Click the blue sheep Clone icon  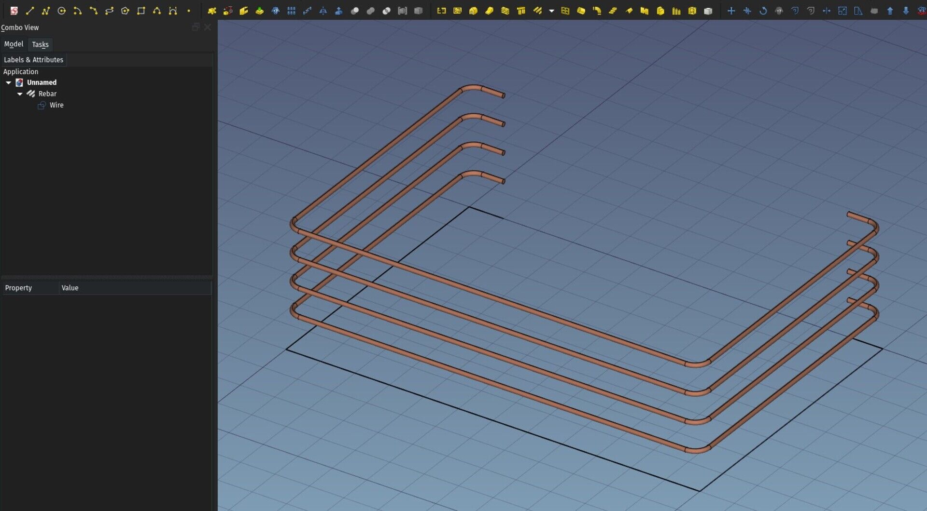275,11
